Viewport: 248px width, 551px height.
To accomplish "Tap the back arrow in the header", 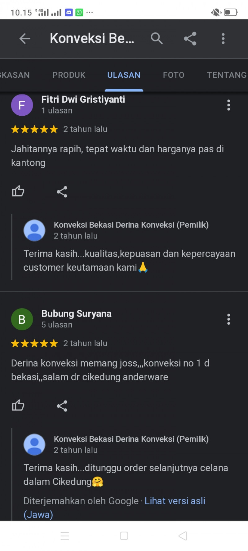I will point(25,39).
